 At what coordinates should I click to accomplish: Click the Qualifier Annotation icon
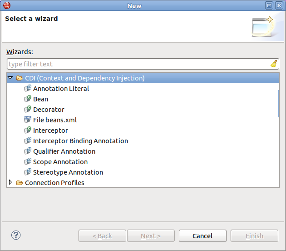(28, 151)
